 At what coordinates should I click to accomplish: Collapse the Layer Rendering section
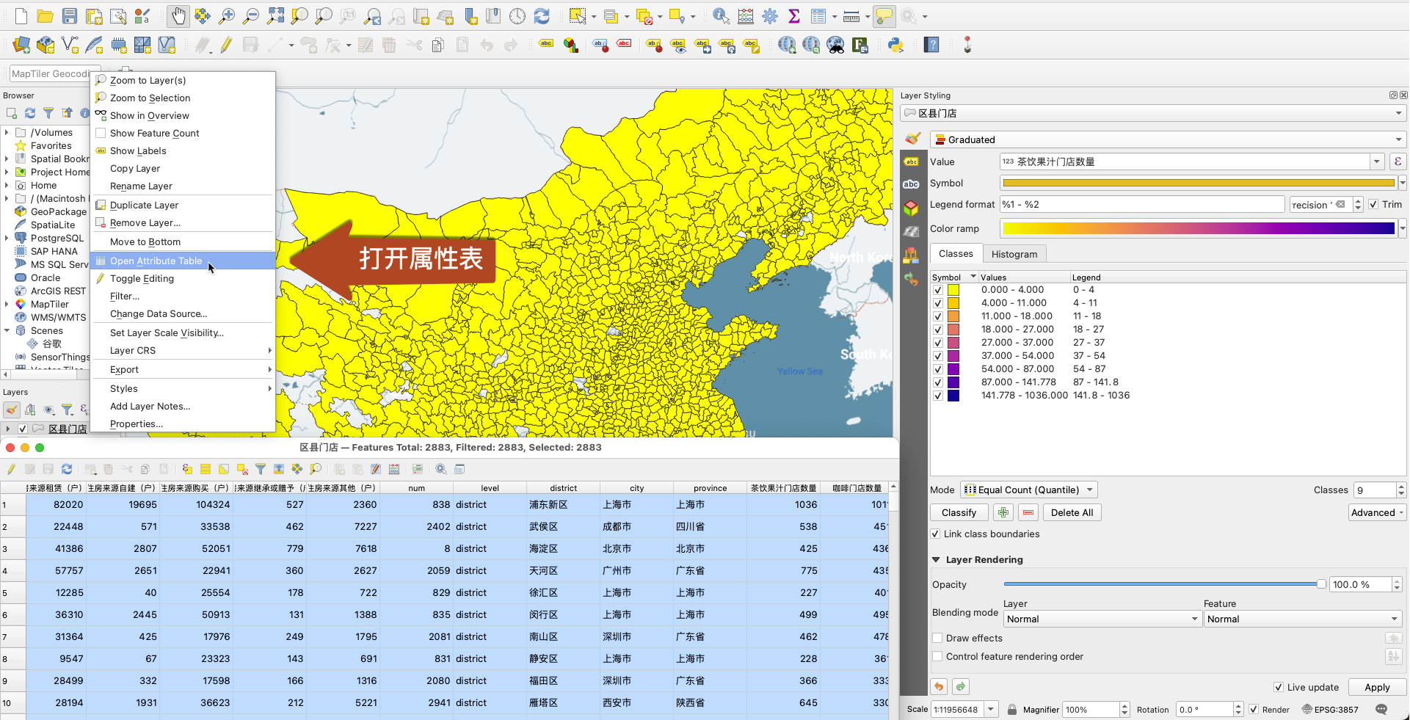tap(937, 560)
